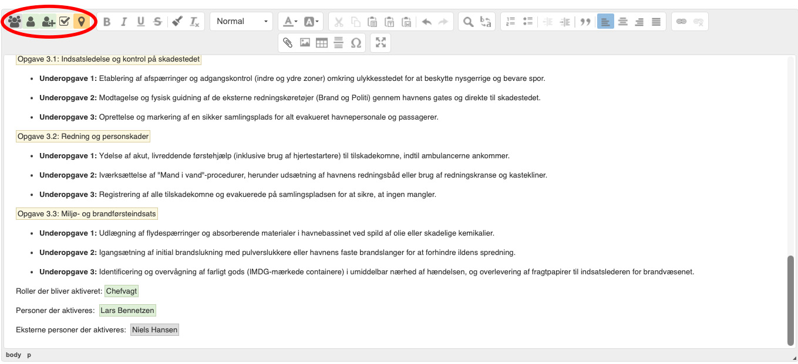Open the Normal paragraph format dropdown
The height and width of the screenshot is (364, 798).
[241, 22]
